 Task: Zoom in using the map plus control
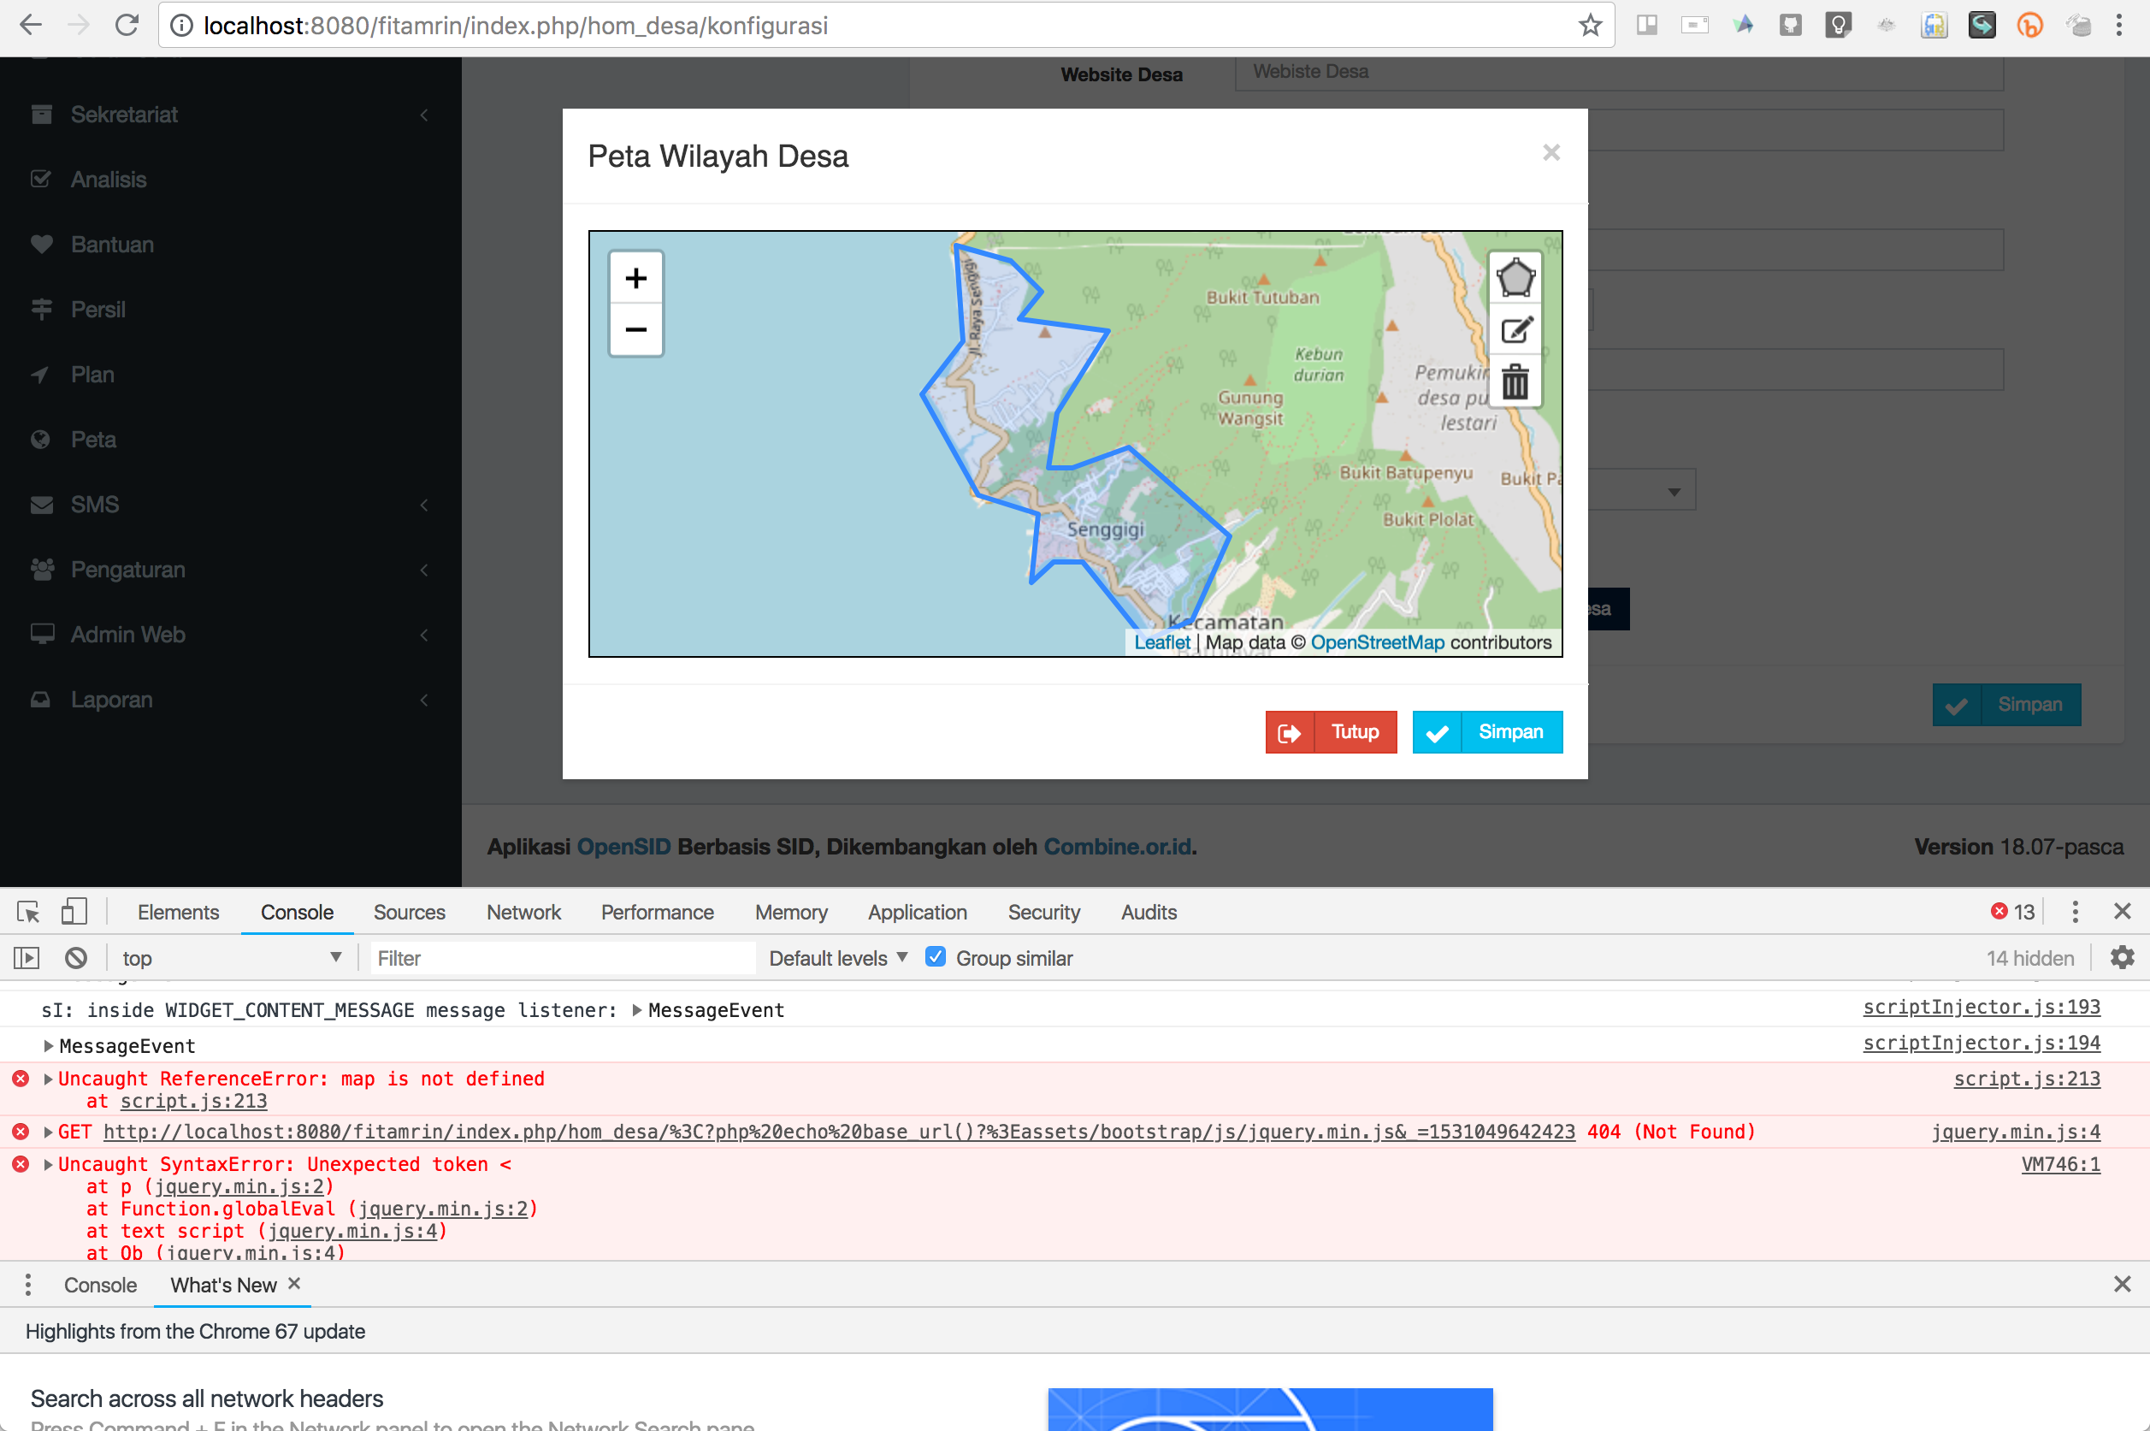pos(635,277)
